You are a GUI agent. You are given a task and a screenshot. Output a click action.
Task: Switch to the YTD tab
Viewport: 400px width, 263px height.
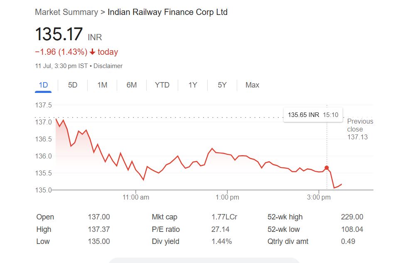(x=162, y=85)
